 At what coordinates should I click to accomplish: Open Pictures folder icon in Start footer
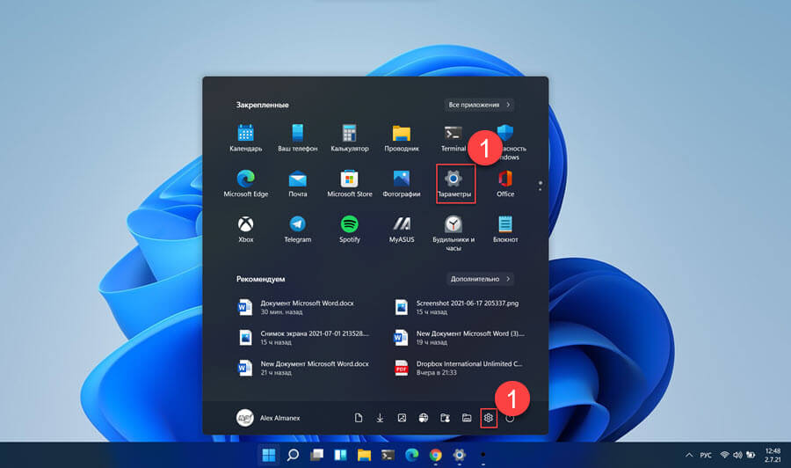click(x=402, y=418)
